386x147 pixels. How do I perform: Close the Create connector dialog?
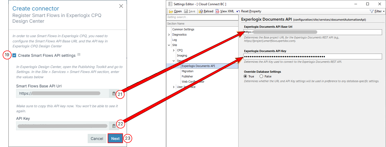(121, 6)
